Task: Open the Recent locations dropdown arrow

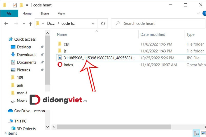Action: pos(24,24)
